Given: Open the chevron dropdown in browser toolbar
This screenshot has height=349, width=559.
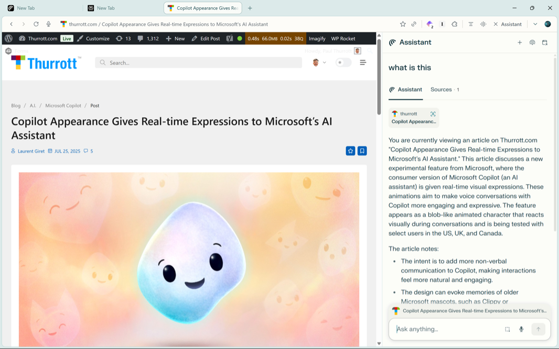Looking at the screenshot, I should 535,24.
